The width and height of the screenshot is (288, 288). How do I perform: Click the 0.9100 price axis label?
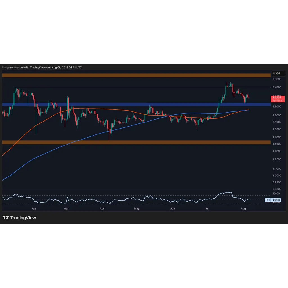click(277, 182)
